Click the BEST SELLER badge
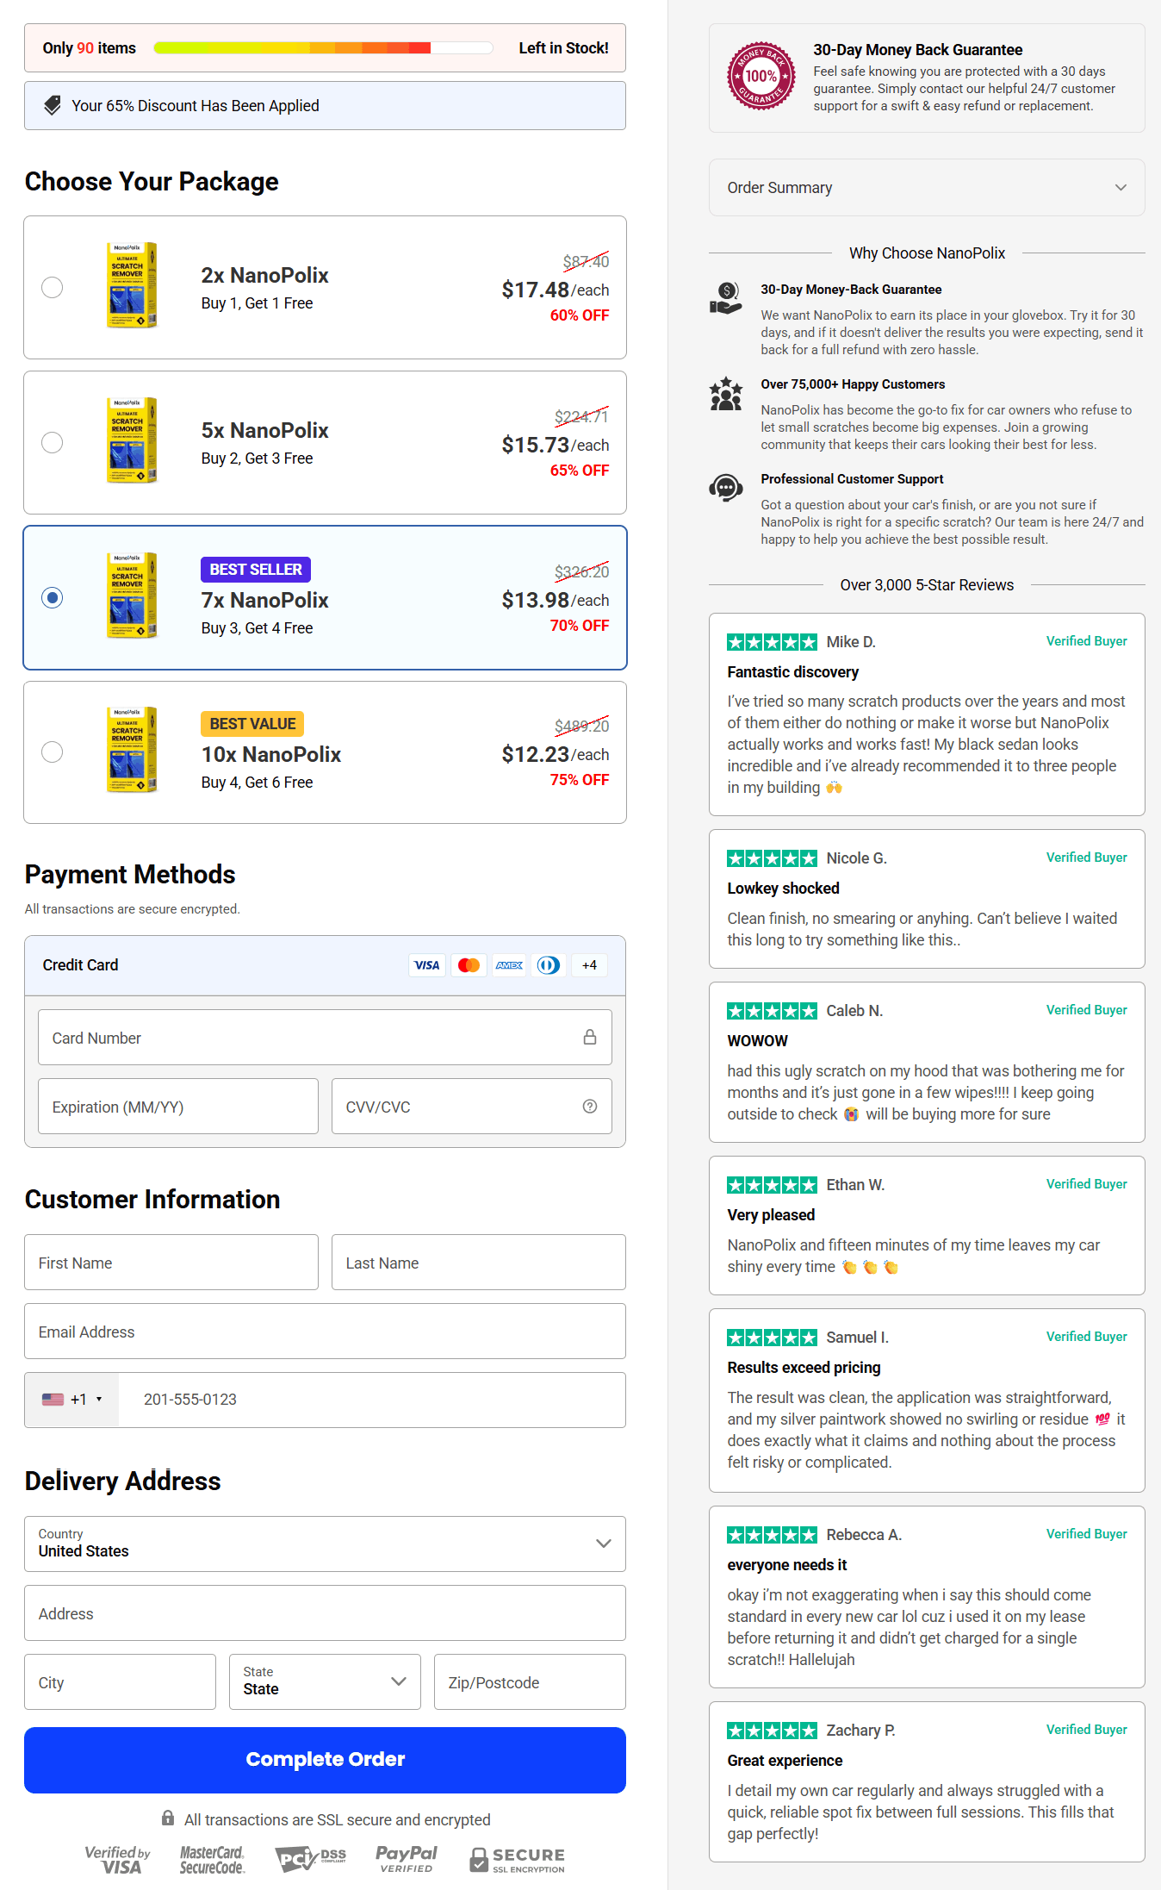Screen dimensions: 1161x1890 tap(256, 570)
